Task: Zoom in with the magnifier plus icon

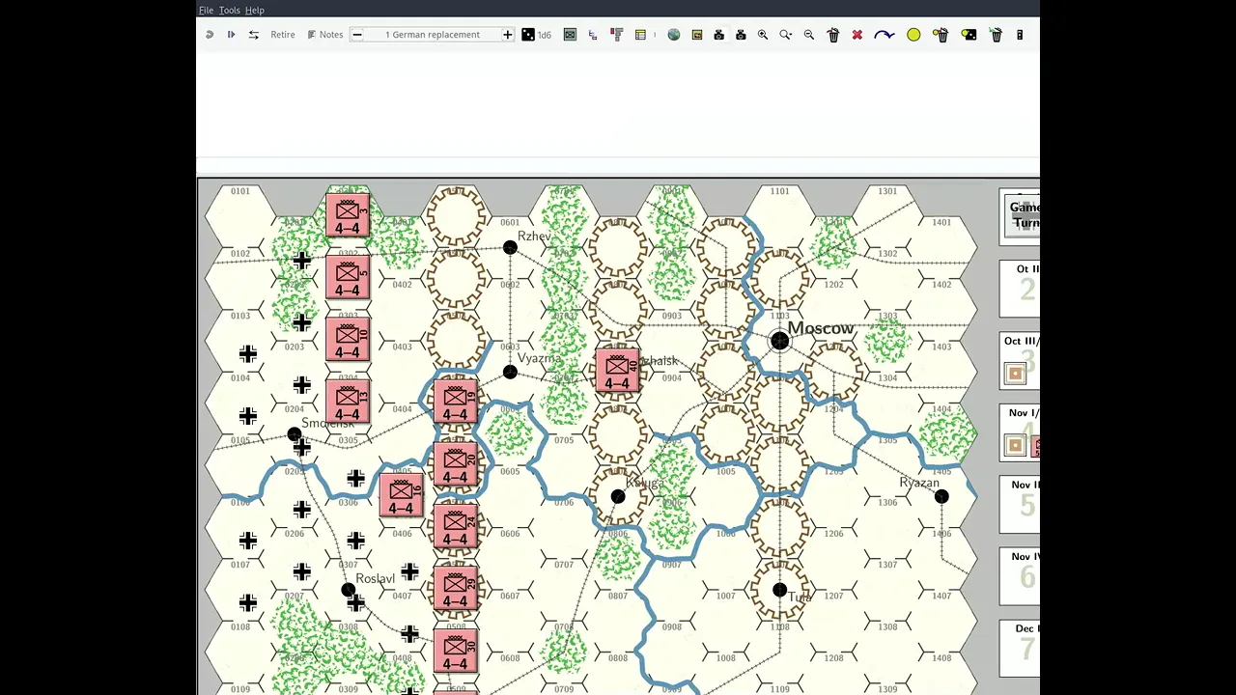Action: tap(763, 35)
